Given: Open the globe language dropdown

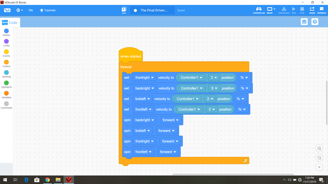Looking at the screenshot, I should click(19, 10).
